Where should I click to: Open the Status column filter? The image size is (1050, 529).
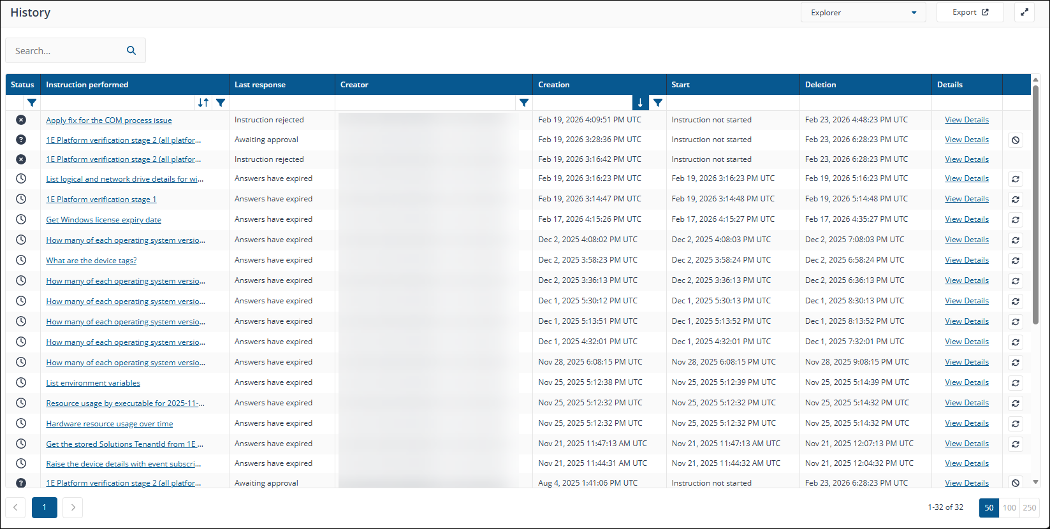tap(31, 103)
